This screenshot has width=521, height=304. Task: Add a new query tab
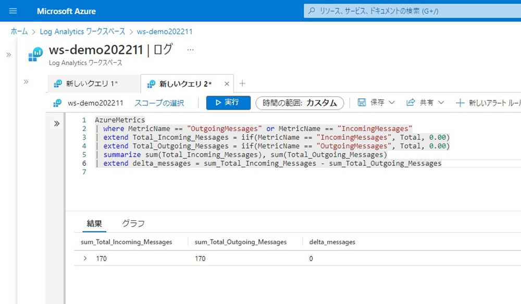(242, 84)
